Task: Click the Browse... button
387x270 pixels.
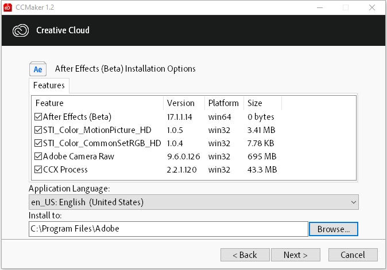Action: pos(334,229)
